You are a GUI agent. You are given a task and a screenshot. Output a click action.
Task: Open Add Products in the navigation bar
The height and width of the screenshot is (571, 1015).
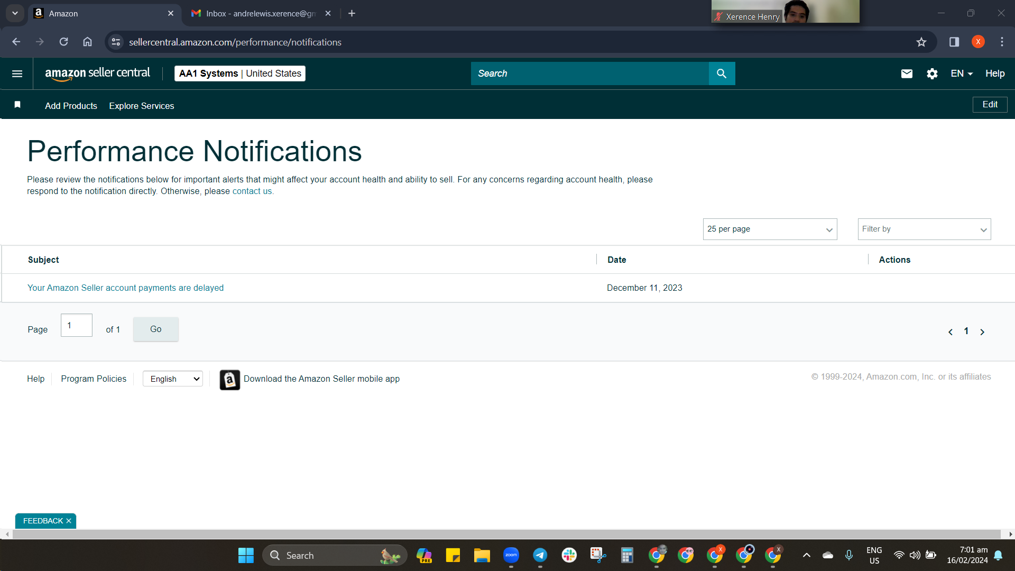[x=71, y=106]
